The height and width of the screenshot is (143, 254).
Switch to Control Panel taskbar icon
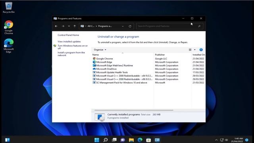point(157,140)
